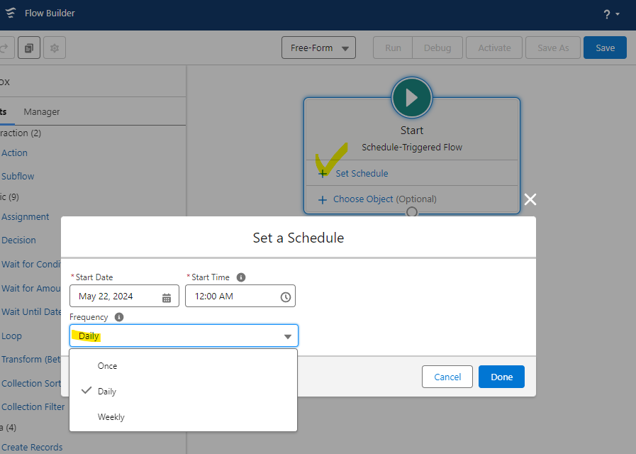Image resolution: width=636 pixels, height=454 pixels.
Task: Click Cancel in the schedule dialog
Action: [447, 377]
